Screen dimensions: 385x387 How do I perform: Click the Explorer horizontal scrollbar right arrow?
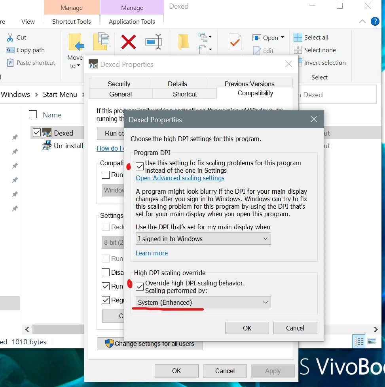click(376, 329)
